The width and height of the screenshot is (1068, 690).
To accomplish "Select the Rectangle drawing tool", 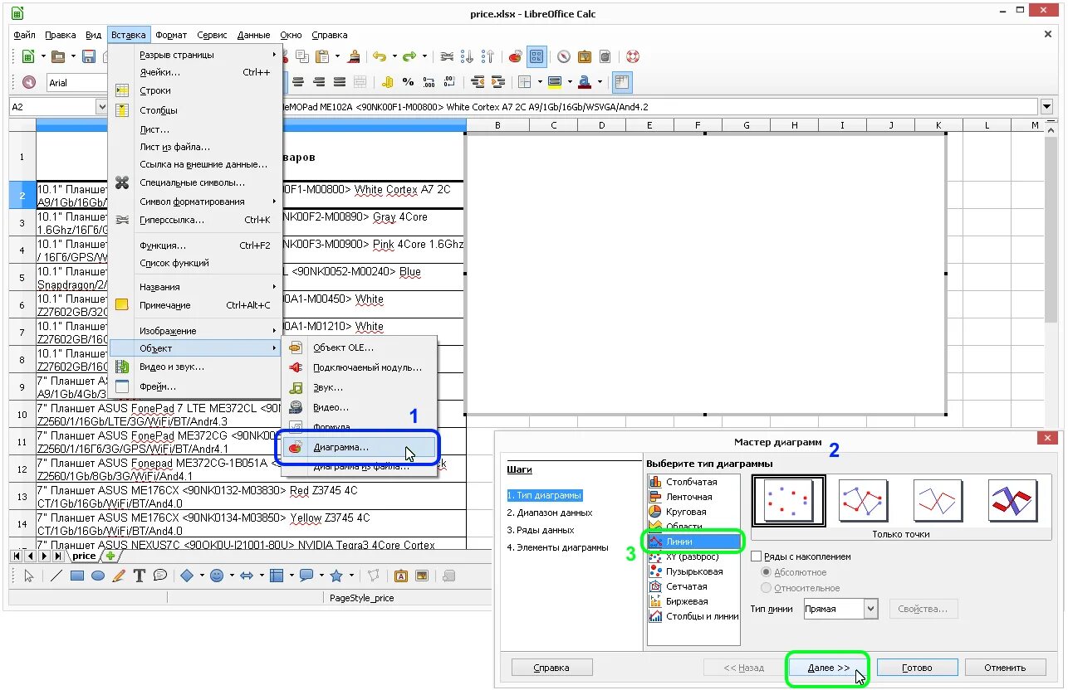I will click(77, 576).
